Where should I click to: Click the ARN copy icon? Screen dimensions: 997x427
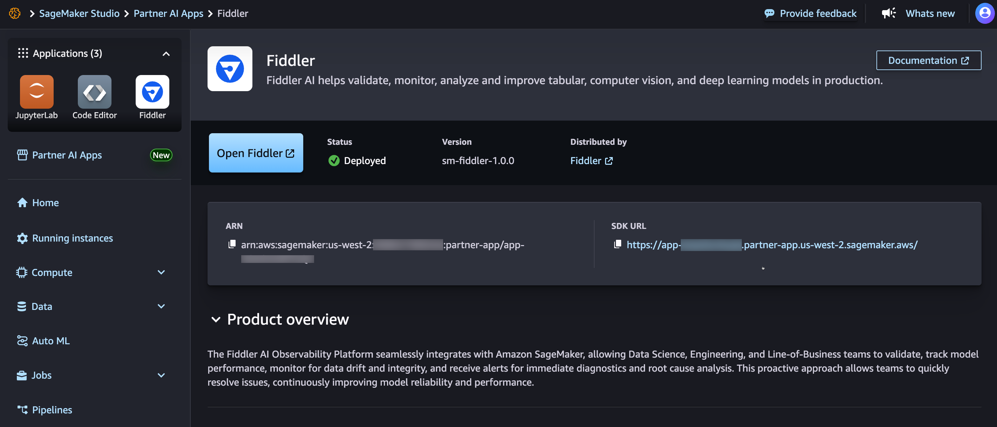coord(232,244)
